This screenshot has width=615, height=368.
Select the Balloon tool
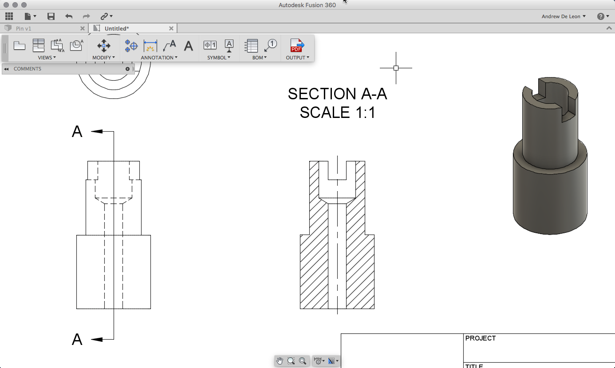coord(270,45)
